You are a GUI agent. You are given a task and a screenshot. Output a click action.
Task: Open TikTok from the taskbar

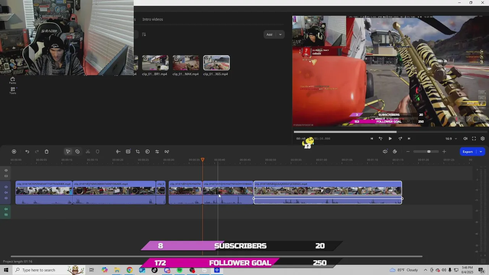[154, 270]
